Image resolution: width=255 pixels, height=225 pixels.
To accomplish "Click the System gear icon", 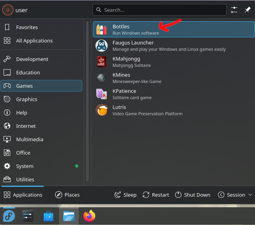I will click(7, 166).
